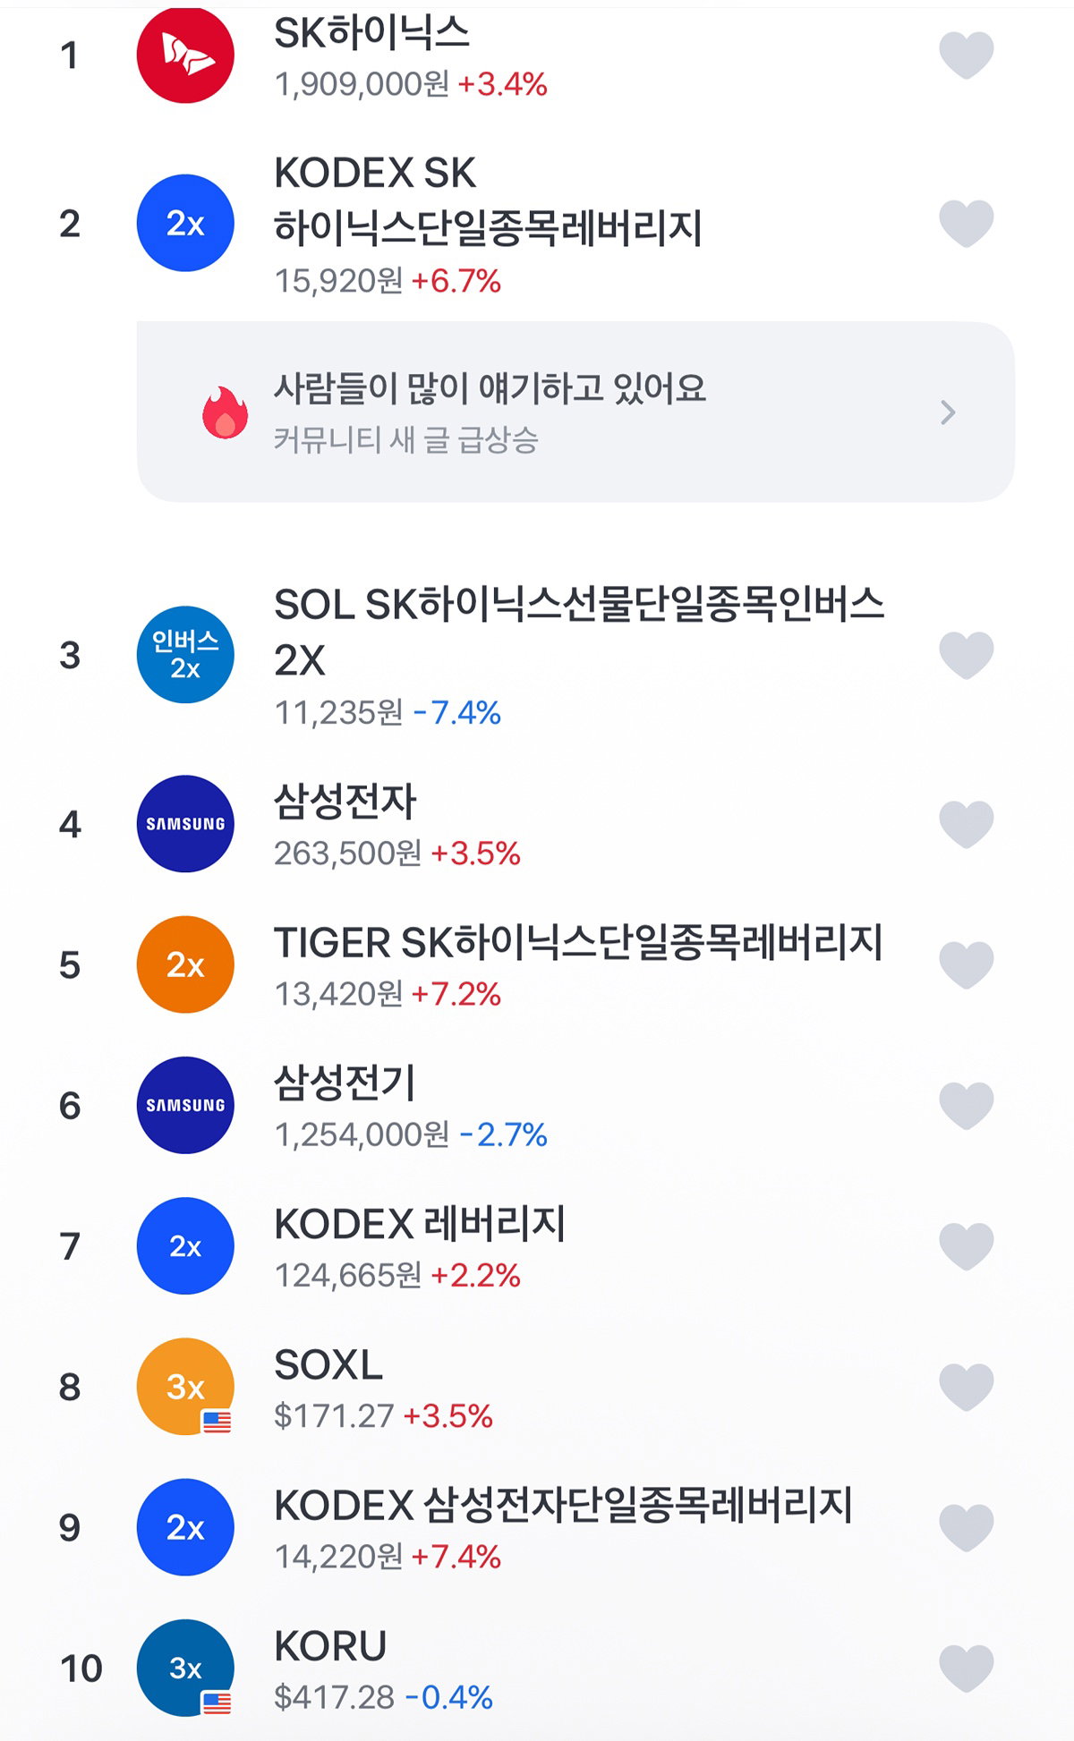
Task: Tap the 삼성전자 Samsung logo
Action: coord(185,823)
